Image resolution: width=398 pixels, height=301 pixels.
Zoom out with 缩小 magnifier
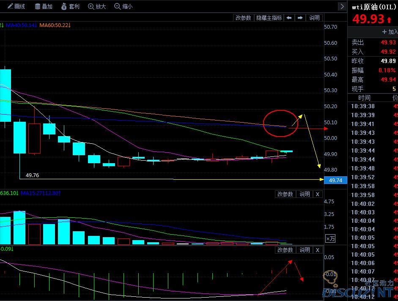click(x=123, y=6)
